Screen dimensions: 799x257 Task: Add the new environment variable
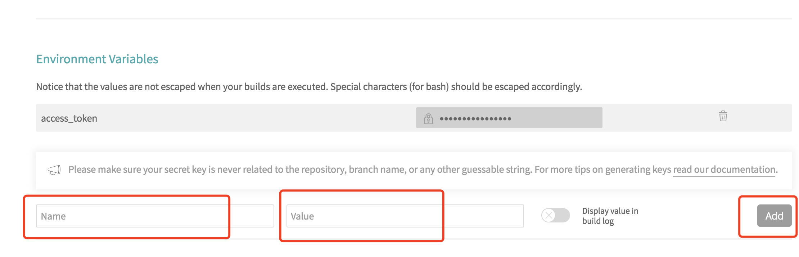coord(774,216)
